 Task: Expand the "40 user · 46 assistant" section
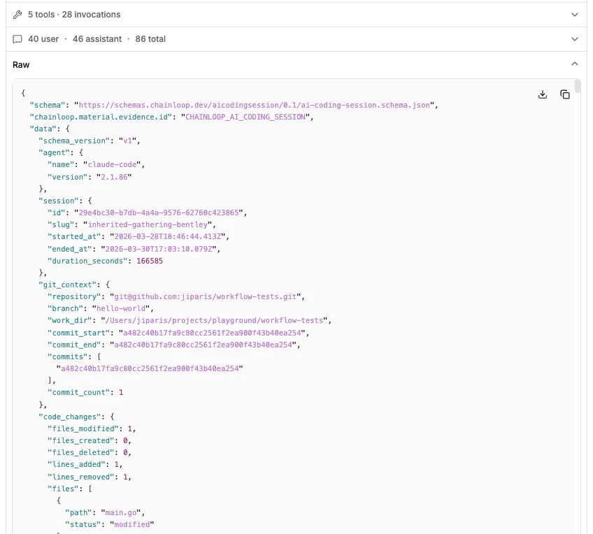coord(575,39)
